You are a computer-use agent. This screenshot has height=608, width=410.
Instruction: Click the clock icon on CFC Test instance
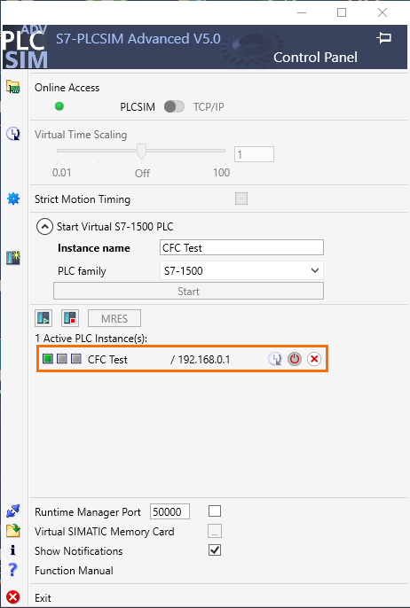point(275,359)
